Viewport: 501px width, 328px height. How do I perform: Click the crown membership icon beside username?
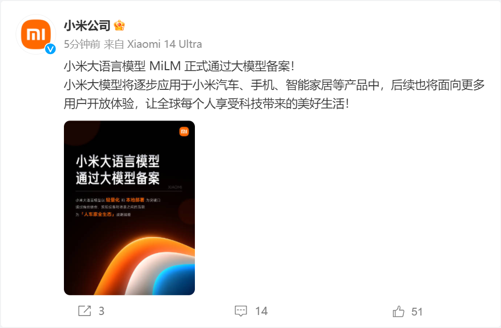[119, 25]
